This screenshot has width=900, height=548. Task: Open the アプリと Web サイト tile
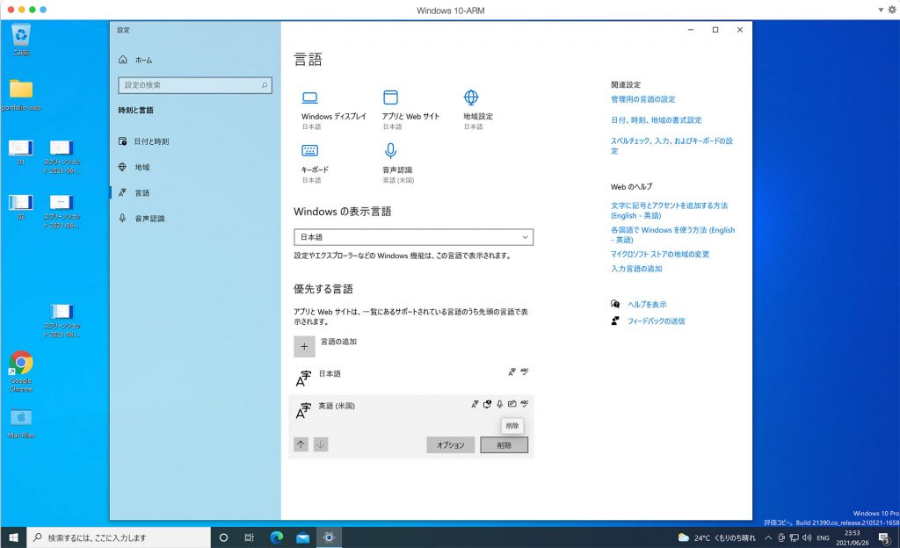[x=410, y=110]
